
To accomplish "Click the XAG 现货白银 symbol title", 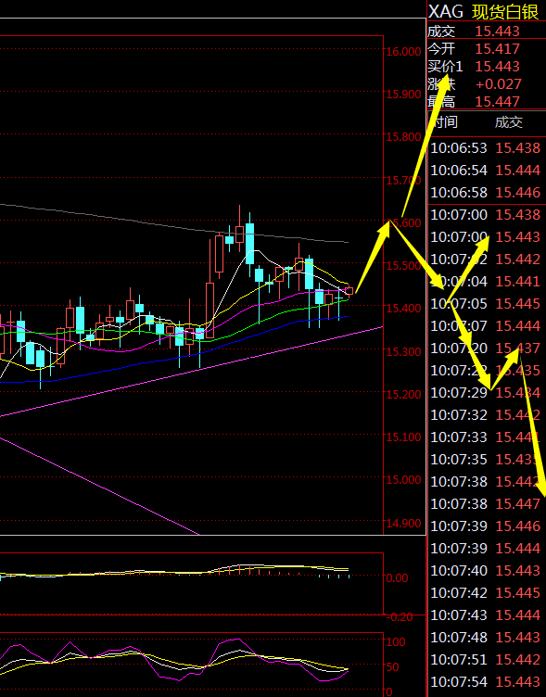I will [484, 11].
